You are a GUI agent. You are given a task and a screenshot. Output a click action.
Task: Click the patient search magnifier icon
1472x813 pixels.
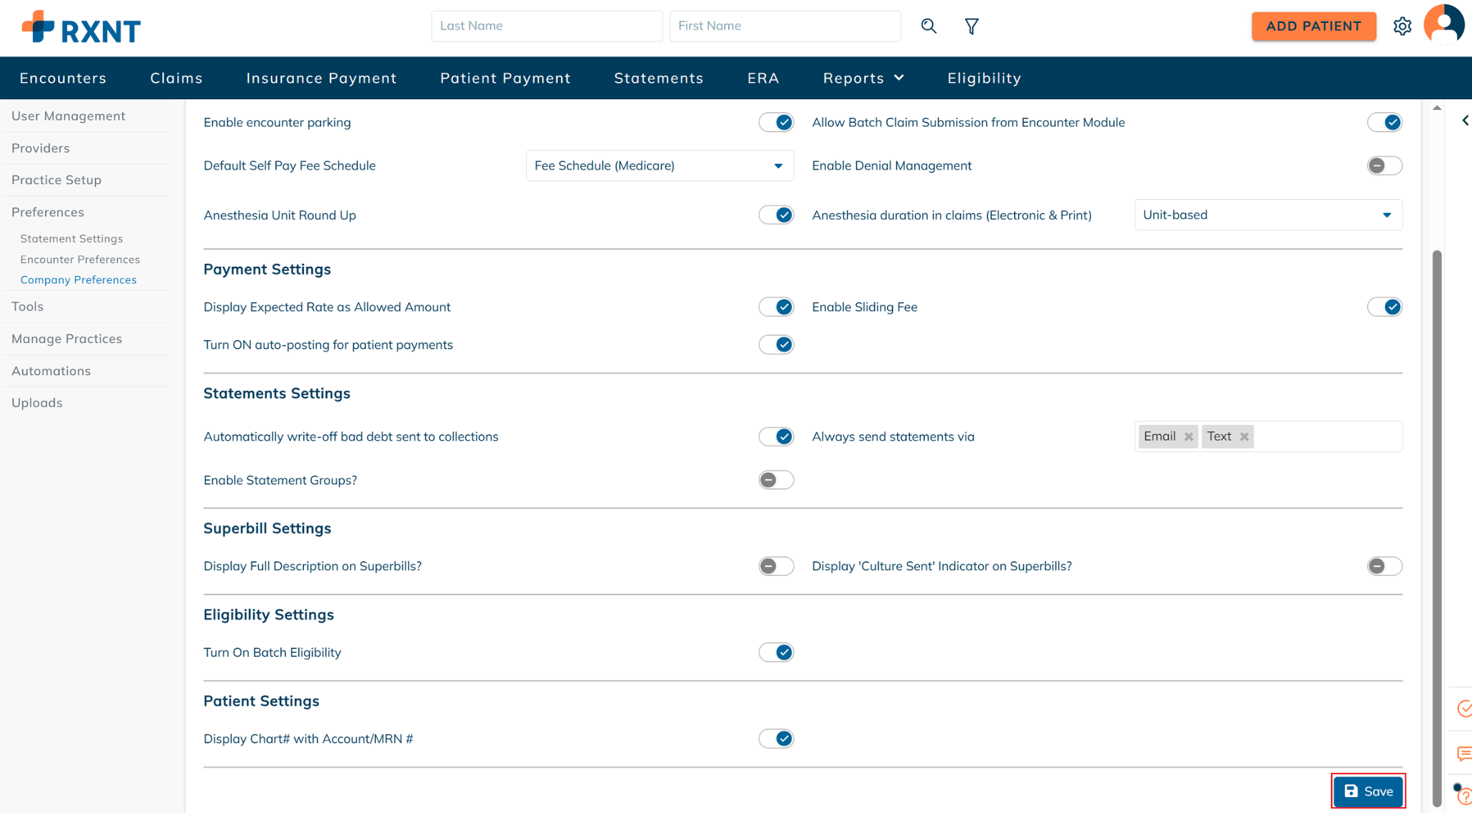(x=929, y=27)
